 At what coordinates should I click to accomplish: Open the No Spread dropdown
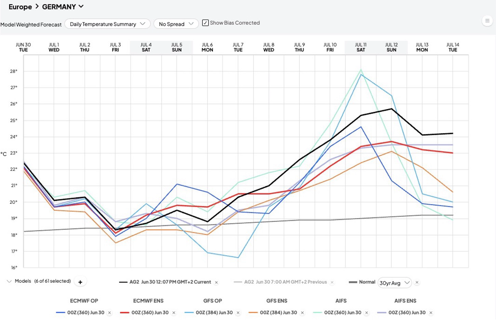176,24
